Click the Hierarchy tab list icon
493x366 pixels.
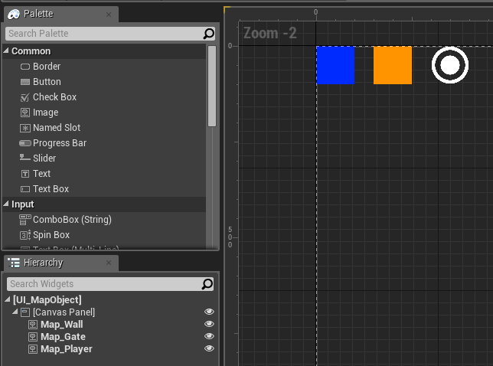coord(14,263)
